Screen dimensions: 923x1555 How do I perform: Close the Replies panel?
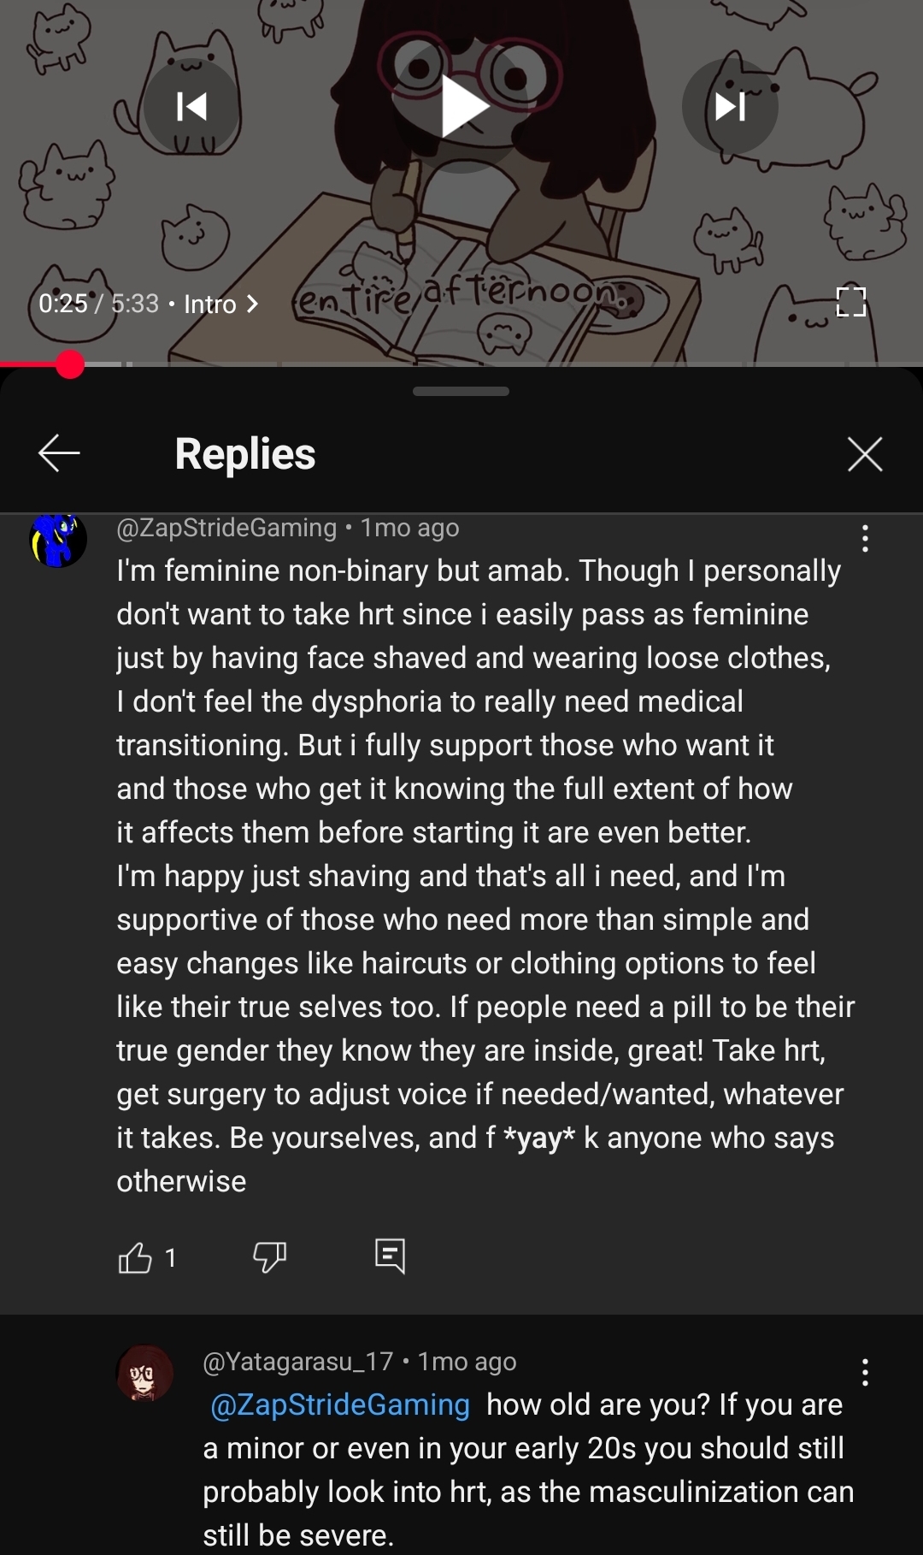point(865,453)
